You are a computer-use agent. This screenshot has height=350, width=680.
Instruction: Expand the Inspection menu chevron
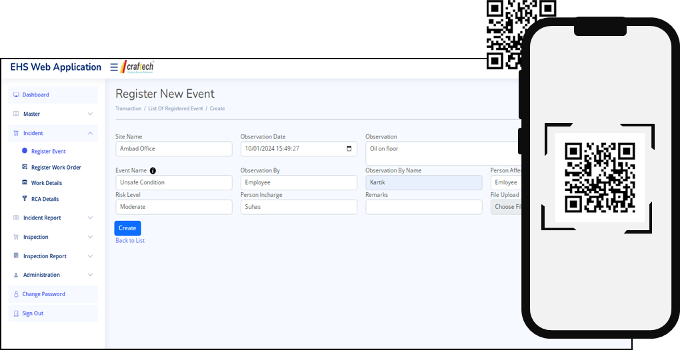click(x=90, y=237)
